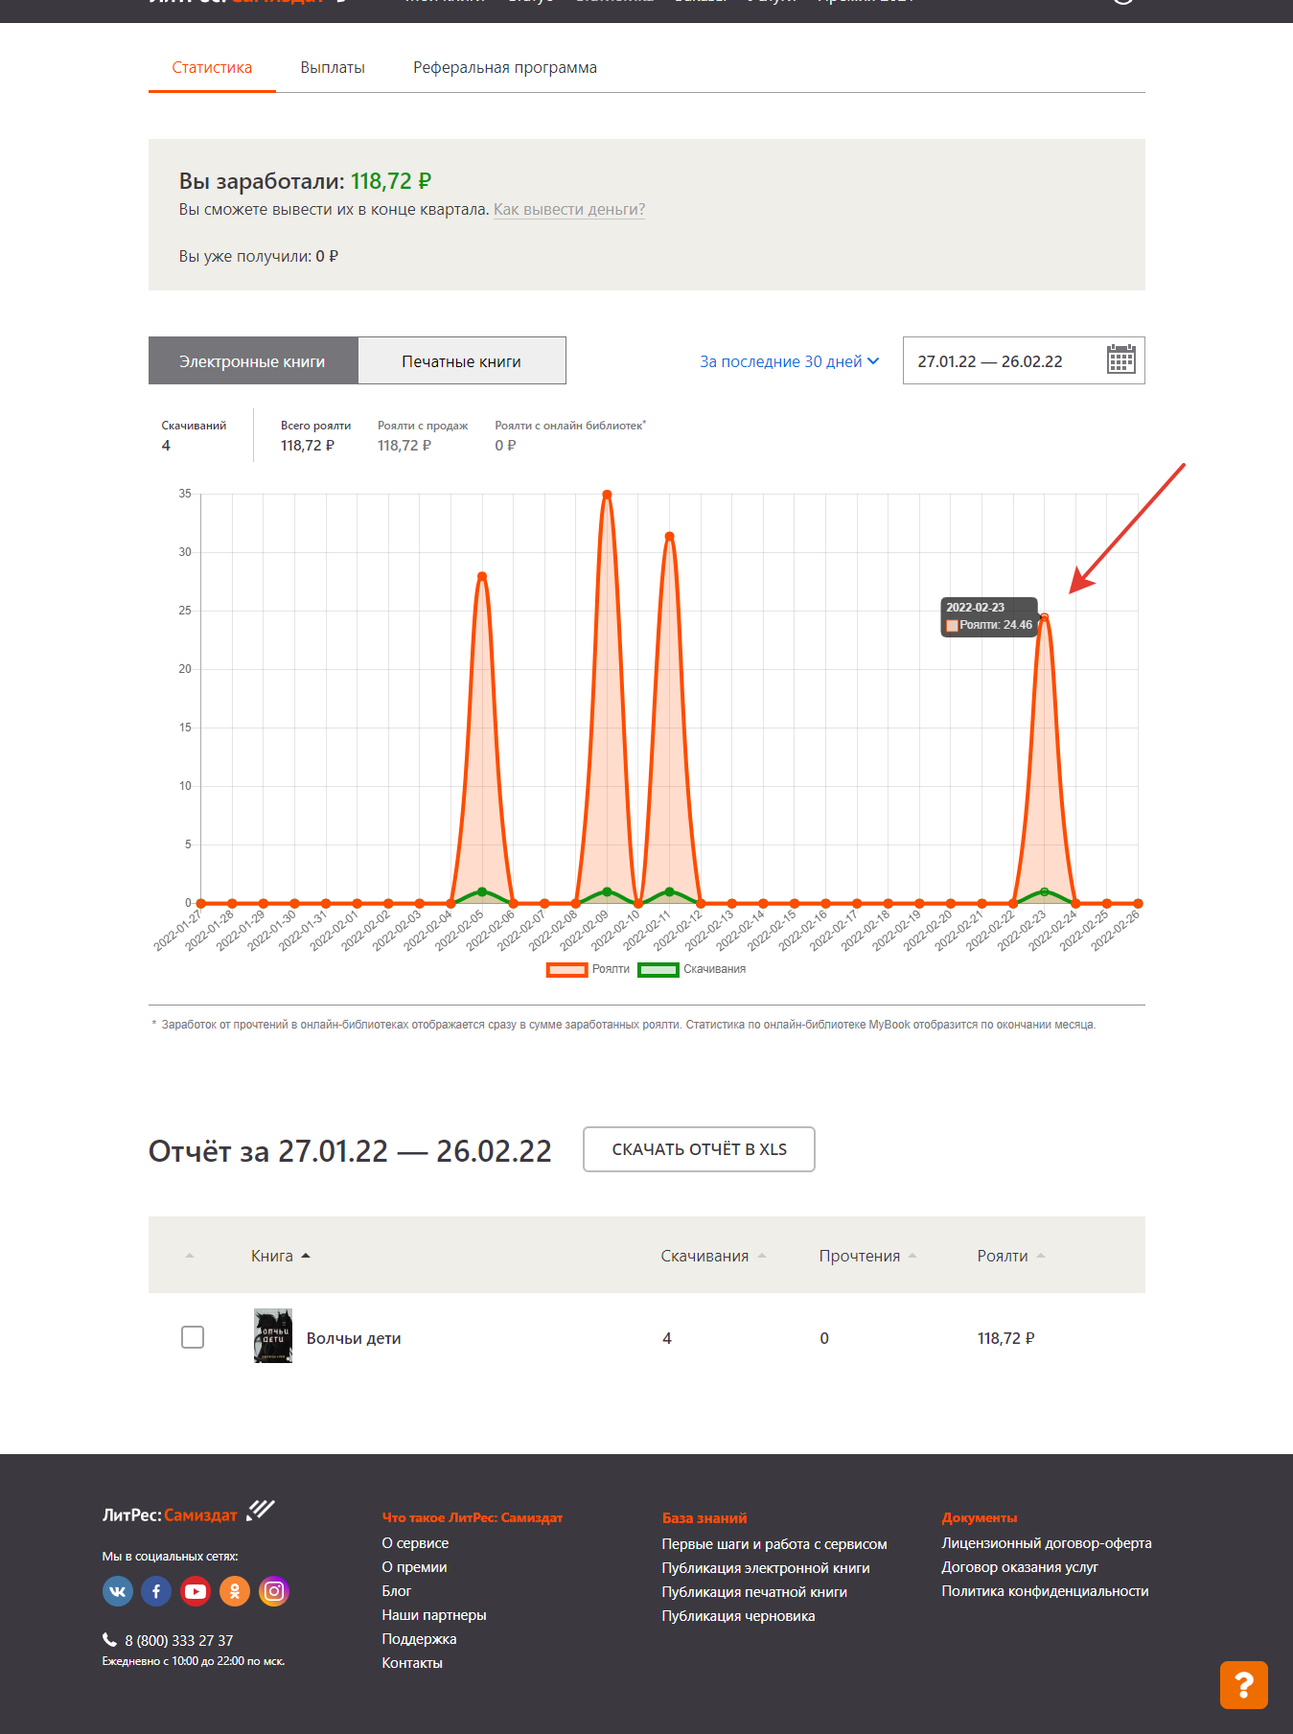
Task: Open the Публикация электронной книги link
Action: [766, 1568]
